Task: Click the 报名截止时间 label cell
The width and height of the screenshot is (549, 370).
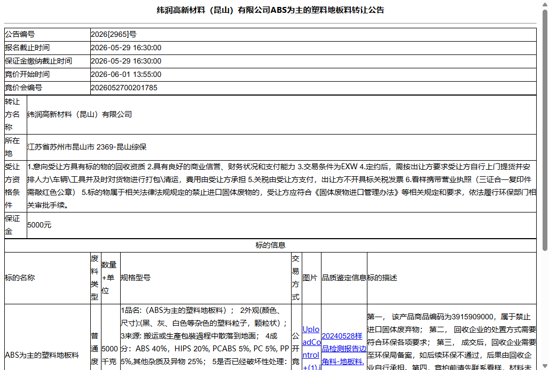Action: click(x=48, y=48)
